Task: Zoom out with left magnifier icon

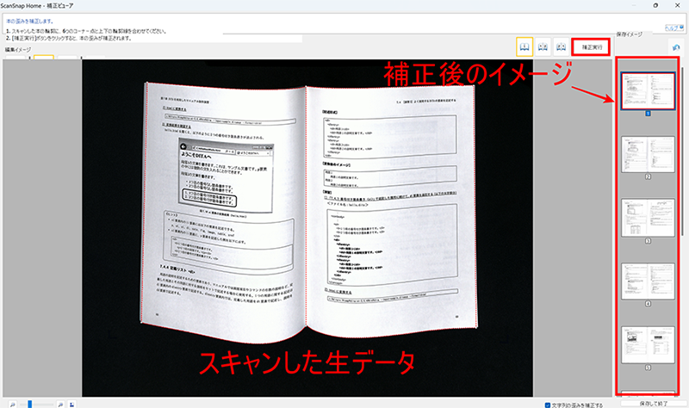Action: tap(13, 405)
